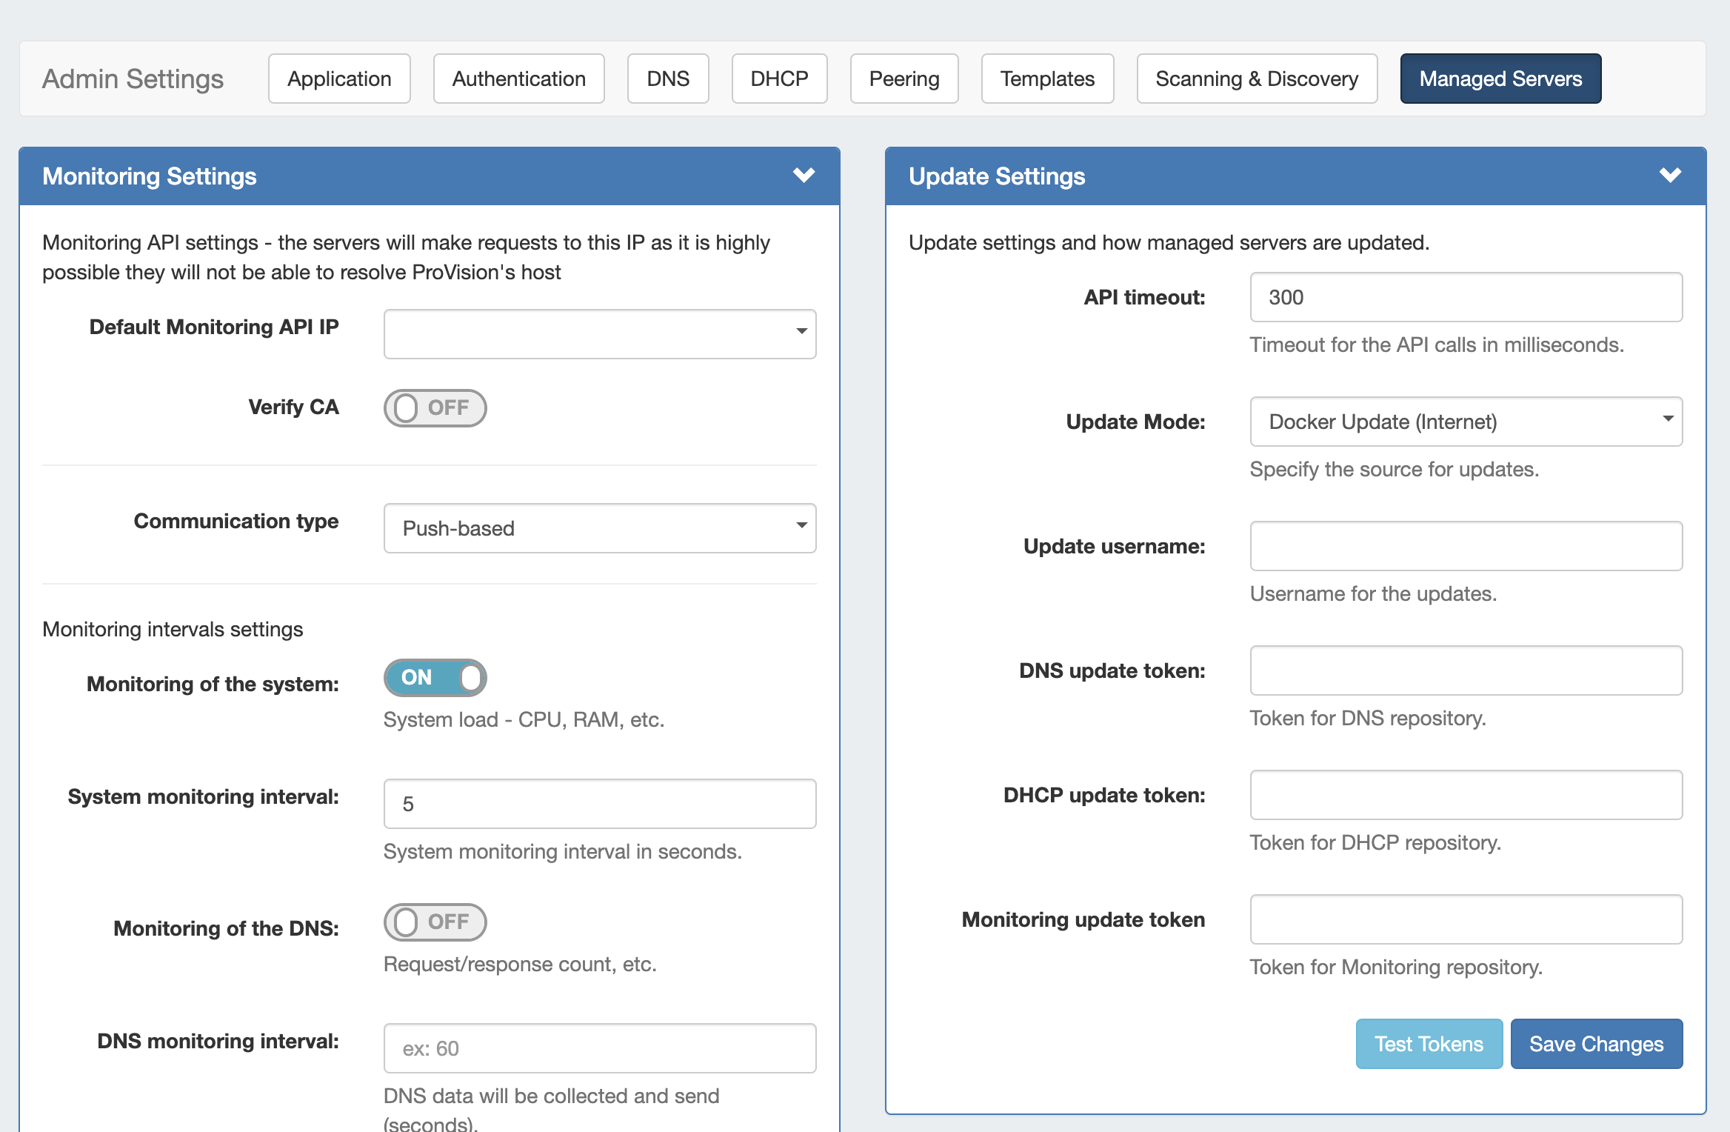The height and width of the screenshot is (1132, 1730).
Task: Disable Monitoring of the system toggle
Action: [x=435, y=677]
